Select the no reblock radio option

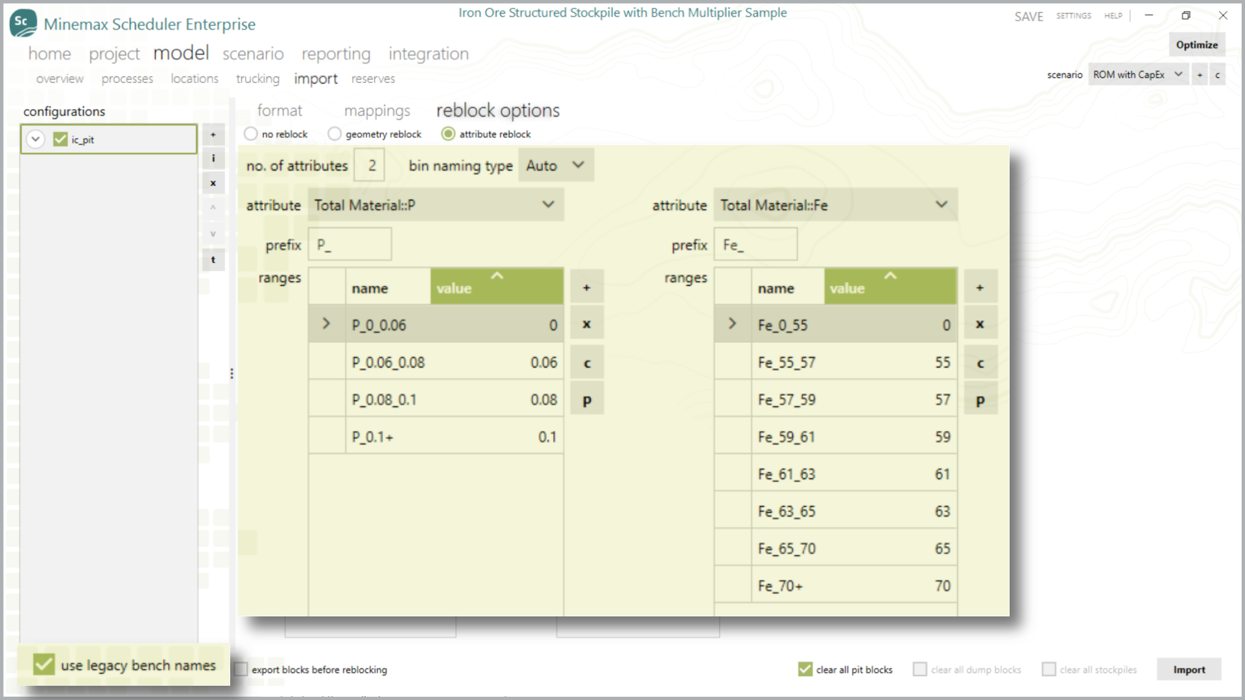point(251,134)
